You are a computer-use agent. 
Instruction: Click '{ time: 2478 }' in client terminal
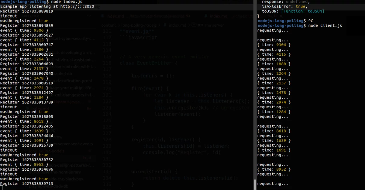pyautogui.click(x=274, y=93)
